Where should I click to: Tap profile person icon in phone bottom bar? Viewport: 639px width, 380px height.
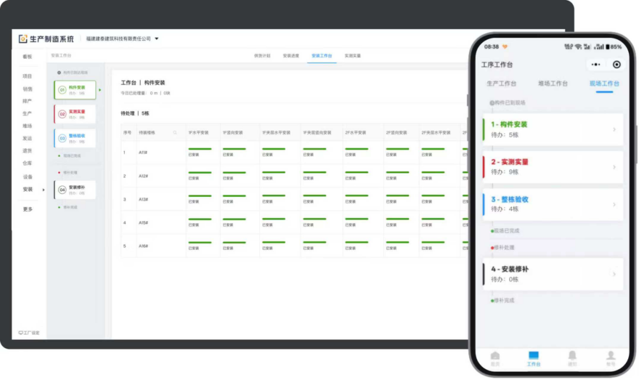[x=611, y=356]
